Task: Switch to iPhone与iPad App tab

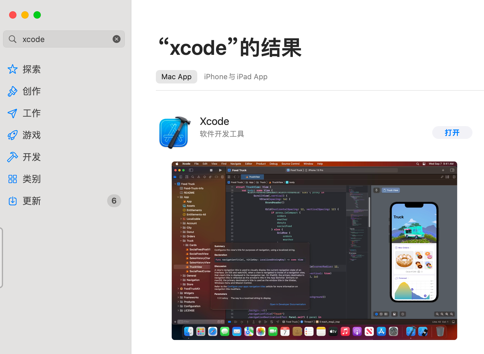Action: coord(236,77)
